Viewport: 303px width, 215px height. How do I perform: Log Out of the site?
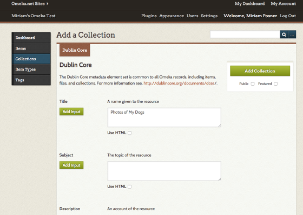click(x=288, y=16)
